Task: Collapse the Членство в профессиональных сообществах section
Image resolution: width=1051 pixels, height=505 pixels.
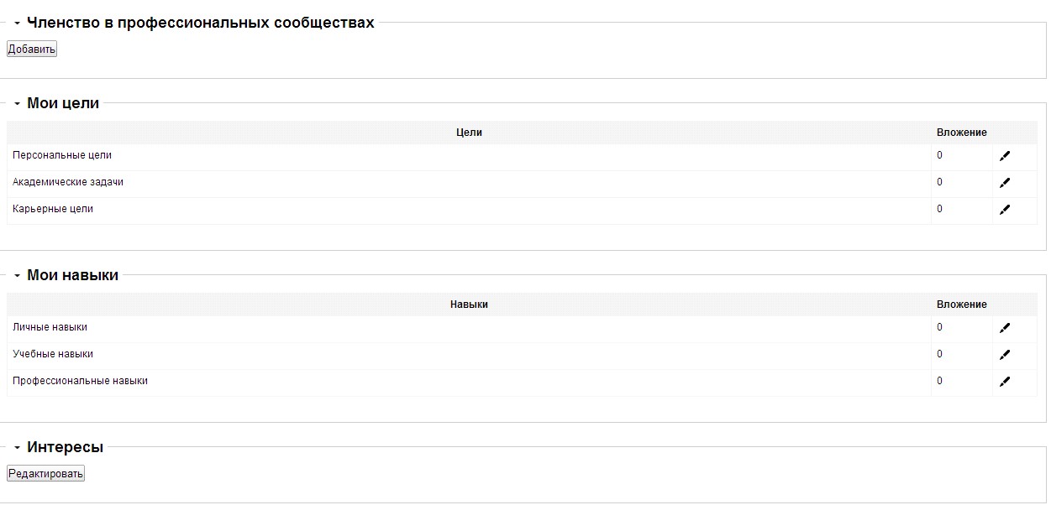Action: [17, 23]
